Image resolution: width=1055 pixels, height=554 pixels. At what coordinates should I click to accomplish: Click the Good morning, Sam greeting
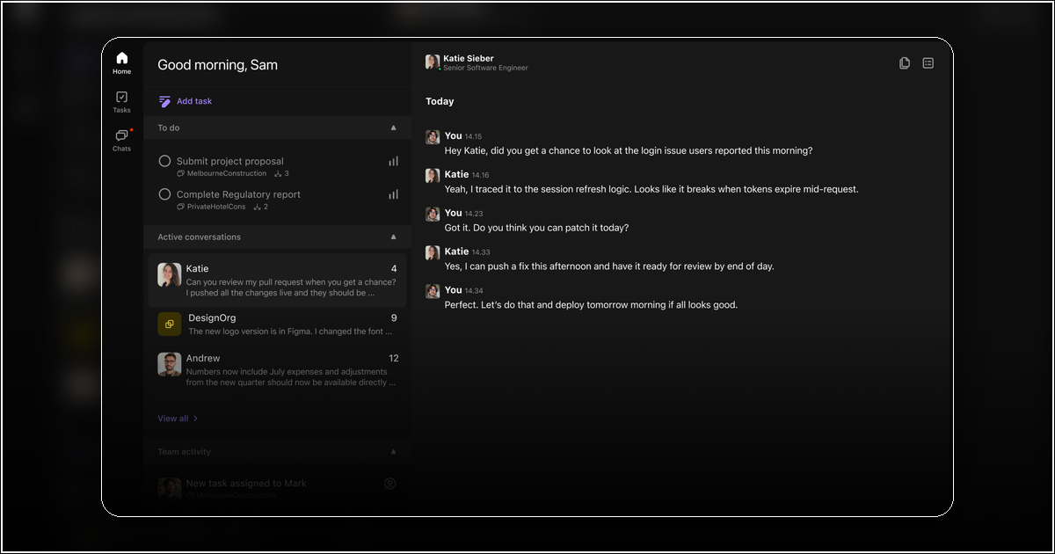point(217,65)
